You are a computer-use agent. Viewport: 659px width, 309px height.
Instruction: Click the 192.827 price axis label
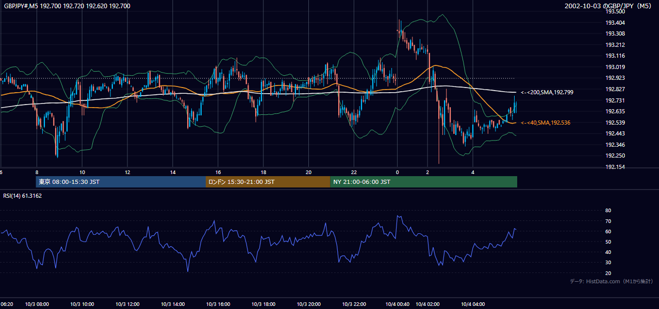click(x=615, y=89)
